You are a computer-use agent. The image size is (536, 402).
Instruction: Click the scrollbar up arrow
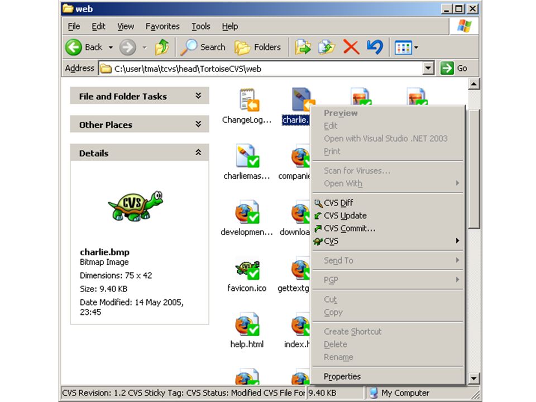[474, 84]
